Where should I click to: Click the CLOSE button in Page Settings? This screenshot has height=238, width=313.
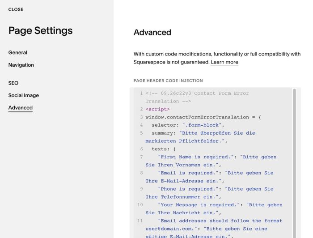(16, 9)
